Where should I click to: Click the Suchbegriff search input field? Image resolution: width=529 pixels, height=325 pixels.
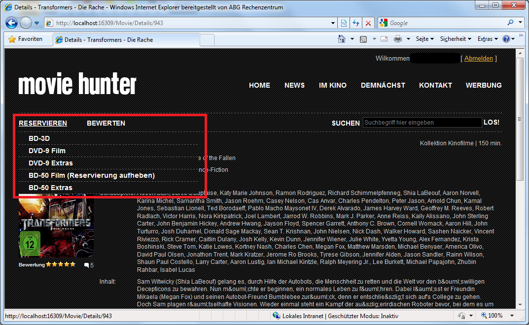[x=422, y=123]
